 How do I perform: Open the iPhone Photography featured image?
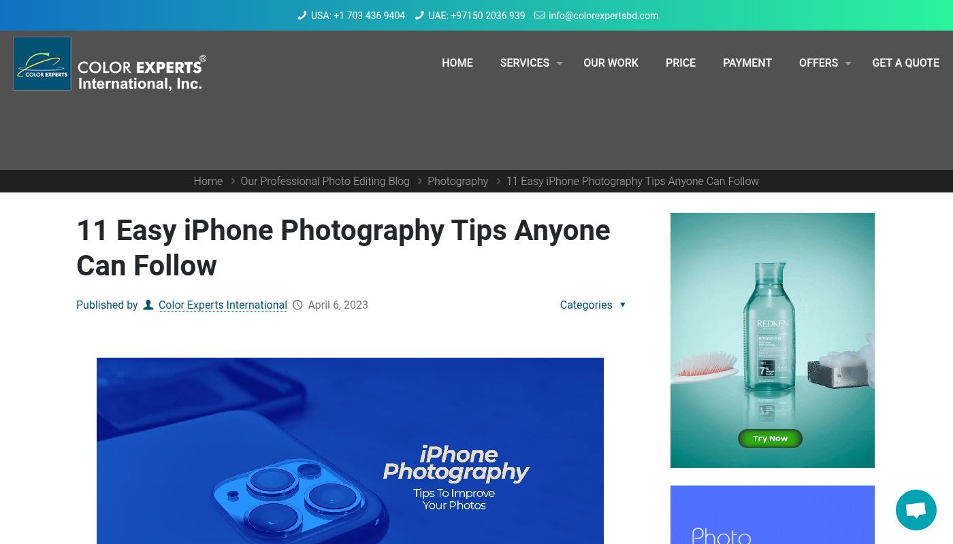coord(350,451)
